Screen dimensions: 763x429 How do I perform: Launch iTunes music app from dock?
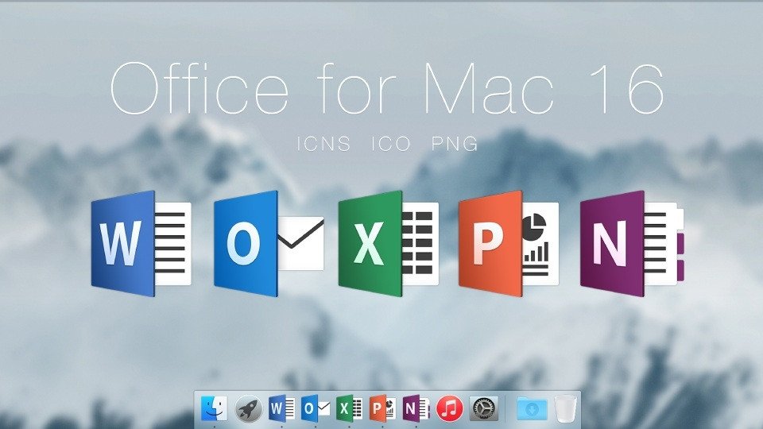(x=450, y=408)
